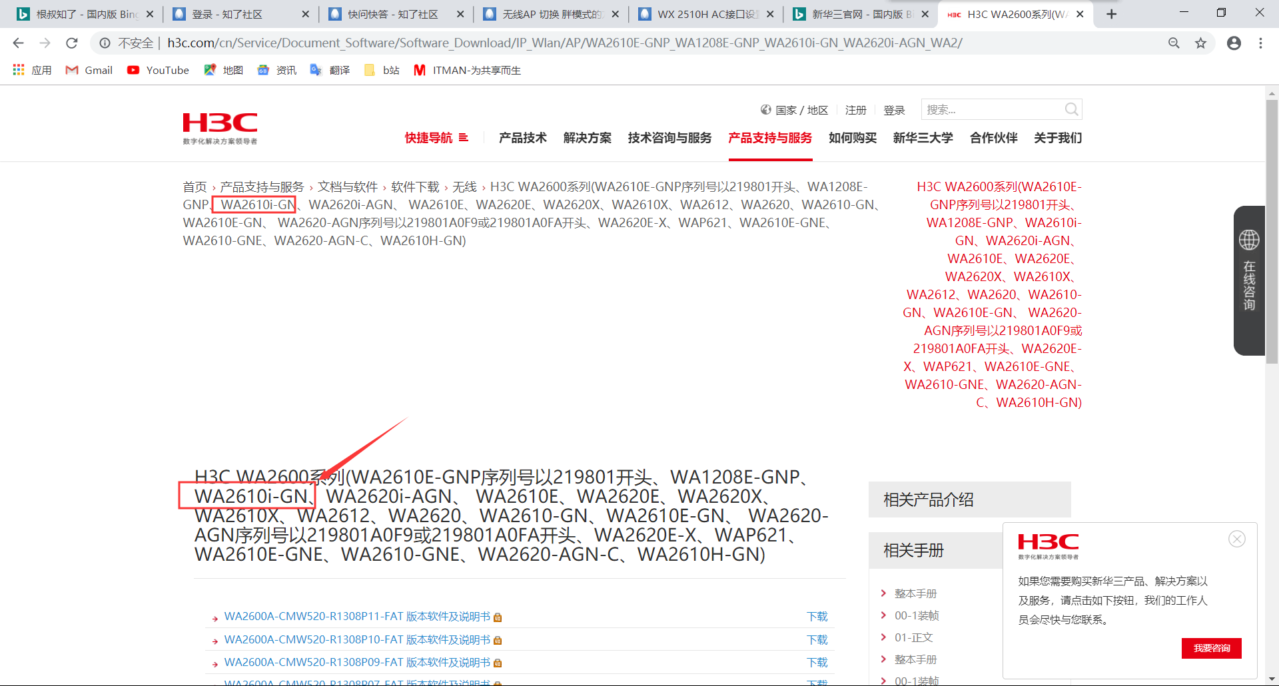Open the 如何购买 menu
Viewport: 1279px width, 686px height.
853,138
